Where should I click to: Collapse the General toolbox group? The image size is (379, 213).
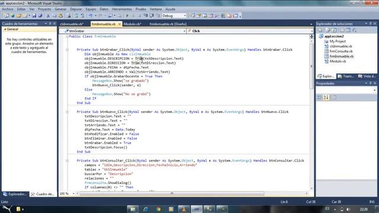(5, 29)
